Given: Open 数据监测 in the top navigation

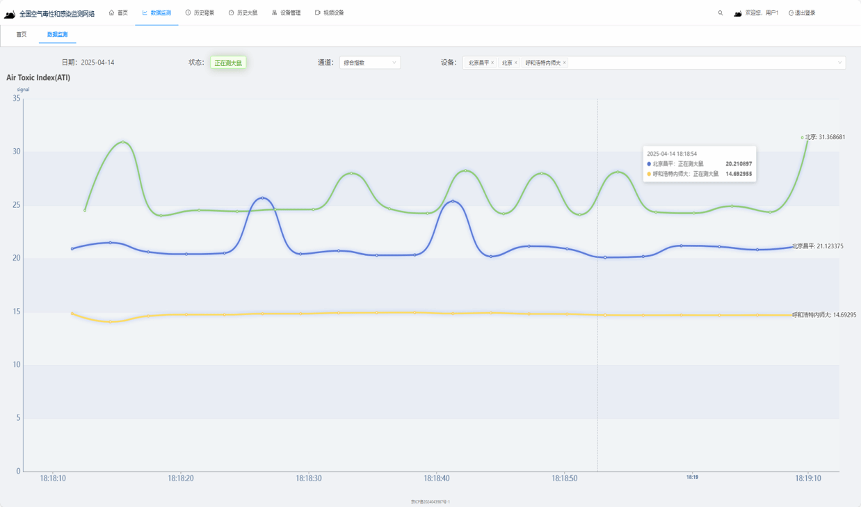Looking at the screenshot, I should [156, 13].
